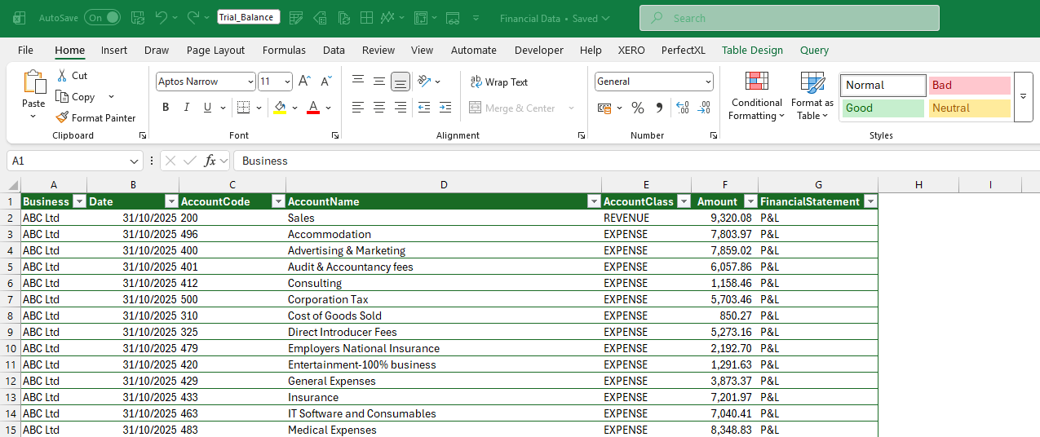Open Font dialog launcher
This screenshot has height=437, width=1040.
pos(334,135)
